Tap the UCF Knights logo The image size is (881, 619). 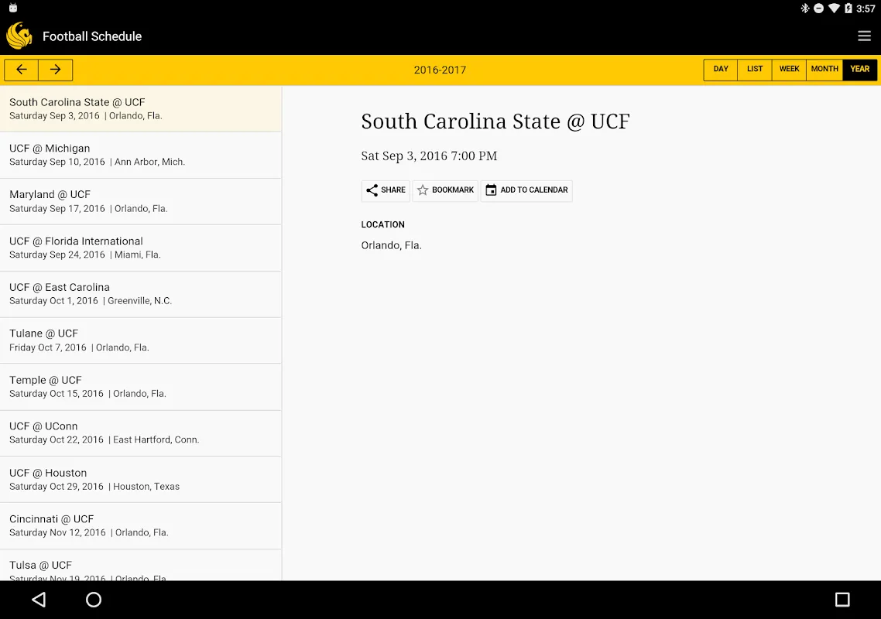tap(19, 36)
